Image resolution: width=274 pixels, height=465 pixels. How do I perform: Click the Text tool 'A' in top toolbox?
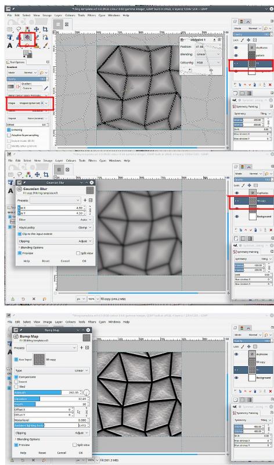pos(10,45)
